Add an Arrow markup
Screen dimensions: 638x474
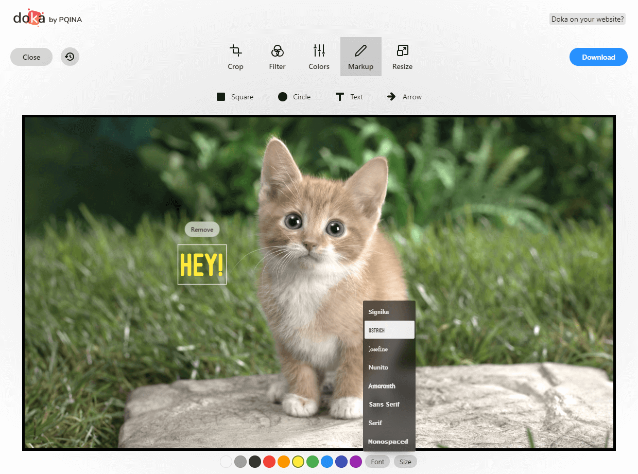(x=404, y=97)
